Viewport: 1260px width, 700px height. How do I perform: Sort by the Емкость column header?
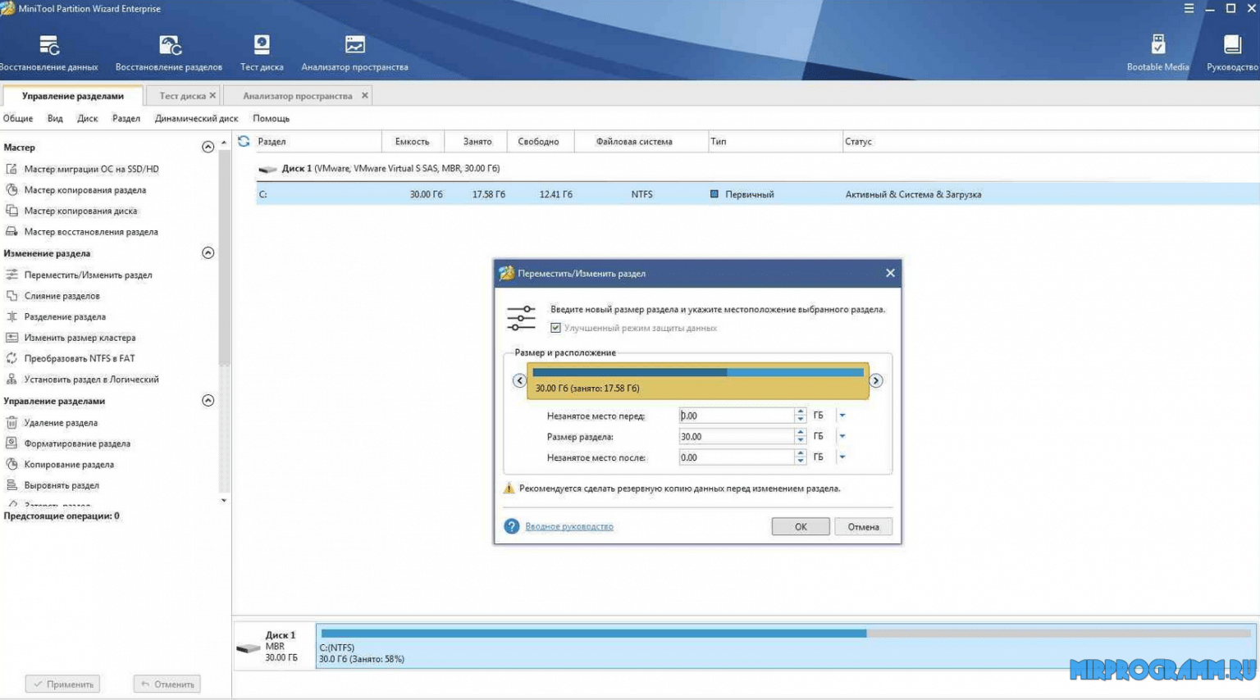click(x=412, y=142)
